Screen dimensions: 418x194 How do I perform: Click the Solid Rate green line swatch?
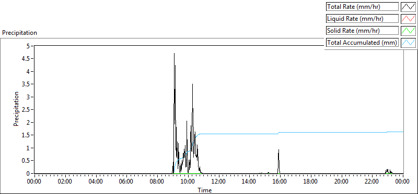(408, 31)
